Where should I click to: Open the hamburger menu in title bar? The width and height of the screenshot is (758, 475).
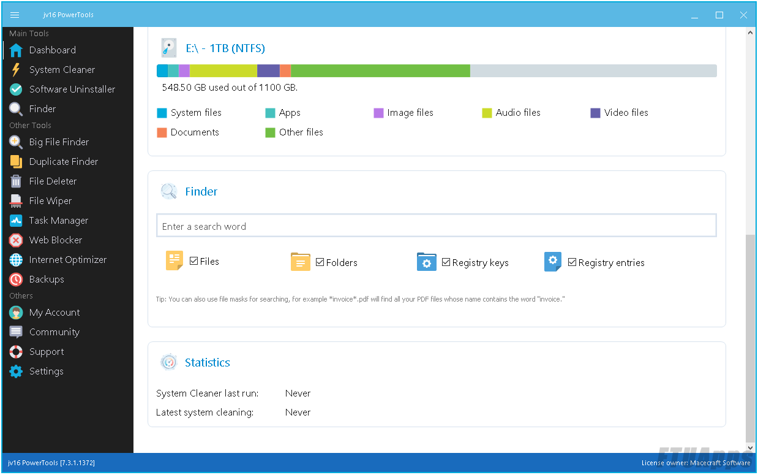(x=15, y=15)
